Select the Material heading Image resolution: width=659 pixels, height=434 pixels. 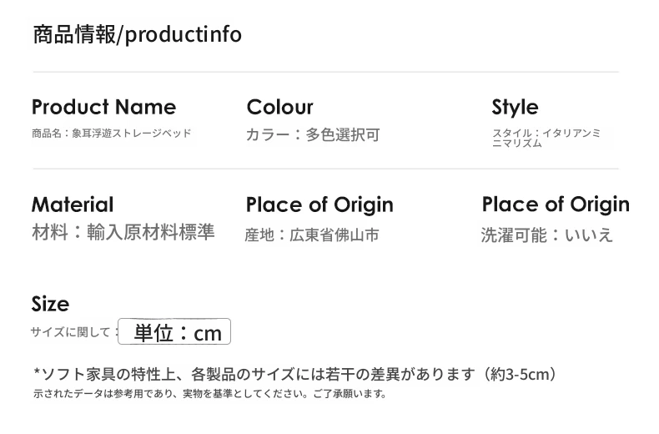coord(73,204)
